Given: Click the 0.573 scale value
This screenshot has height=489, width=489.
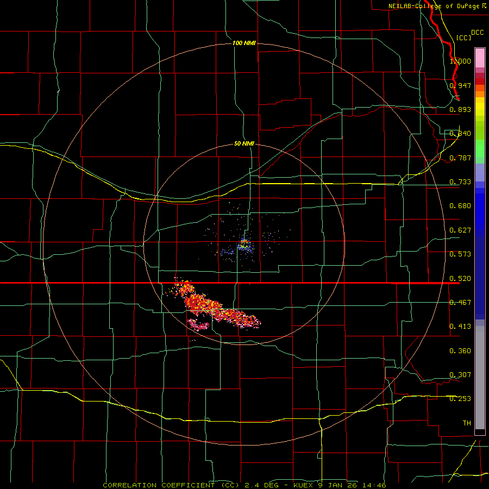Looking at the screenshot, I should (x=460, y=254).
